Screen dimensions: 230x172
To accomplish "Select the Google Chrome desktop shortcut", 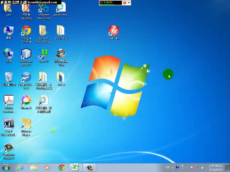I will pos(26,34).
